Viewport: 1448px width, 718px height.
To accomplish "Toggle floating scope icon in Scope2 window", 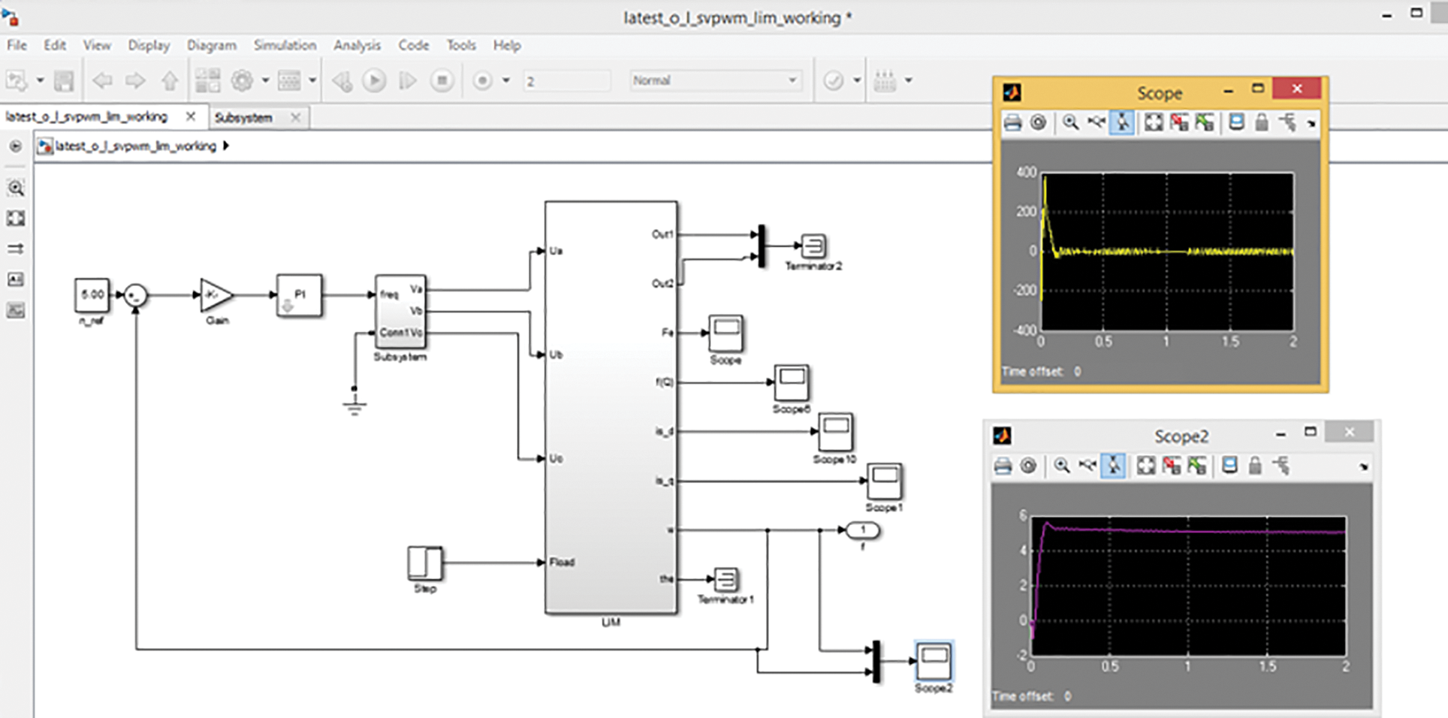I will 1229,466.
